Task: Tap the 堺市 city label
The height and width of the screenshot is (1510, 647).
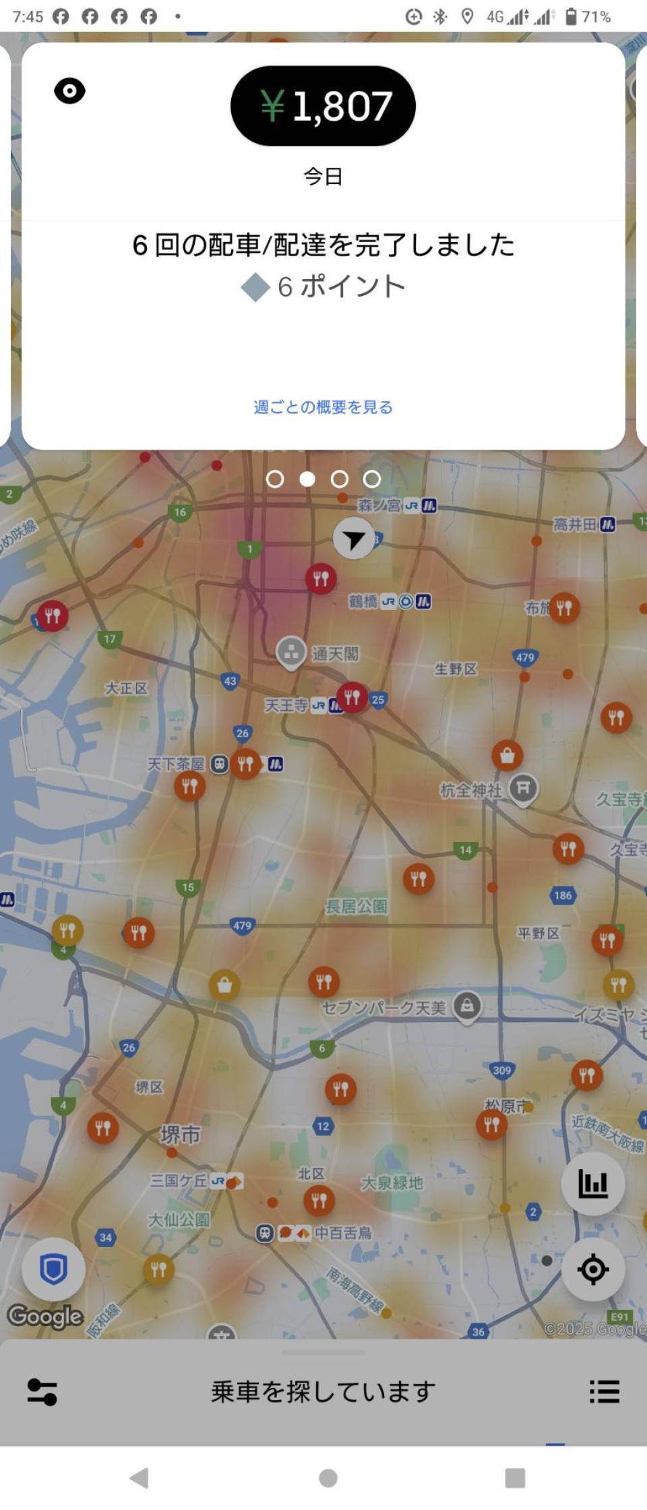Action: point(180,1135)
